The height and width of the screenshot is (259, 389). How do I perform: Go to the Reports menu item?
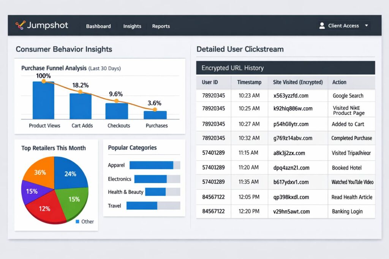click(161, 26)
